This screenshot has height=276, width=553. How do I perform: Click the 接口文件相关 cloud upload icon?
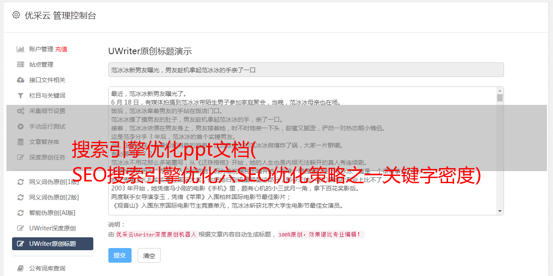point(20,80)
